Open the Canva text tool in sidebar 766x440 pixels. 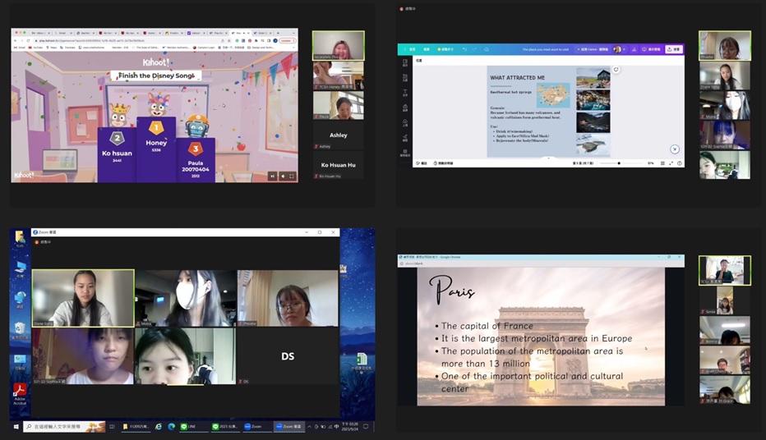(405, 93)
